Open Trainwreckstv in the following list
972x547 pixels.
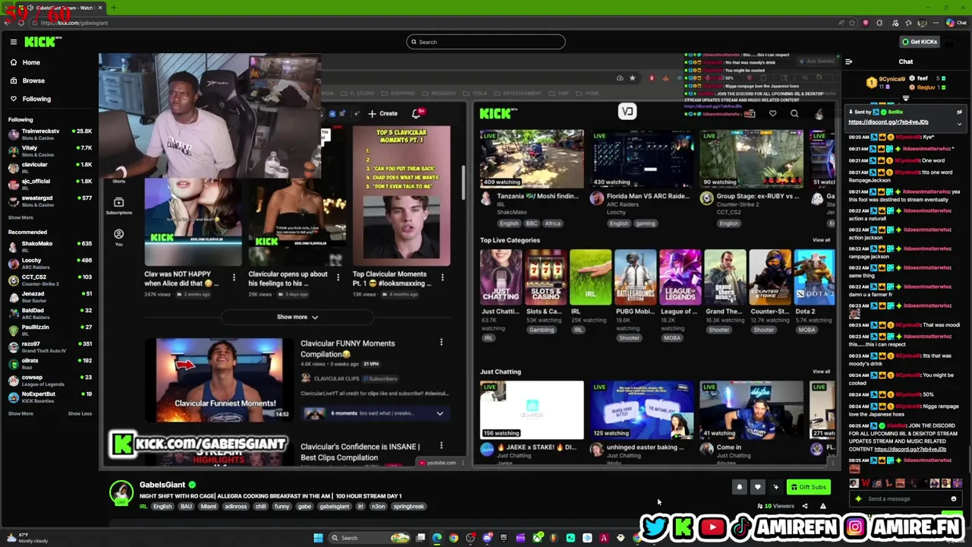point(49,134)
